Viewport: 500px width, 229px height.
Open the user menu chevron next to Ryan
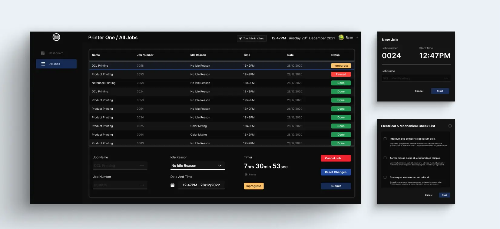coord(357,38)
